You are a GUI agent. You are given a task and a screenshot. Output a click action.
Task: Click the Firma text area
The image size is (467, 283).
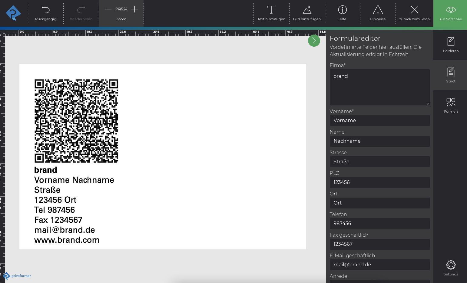[379, 87]
